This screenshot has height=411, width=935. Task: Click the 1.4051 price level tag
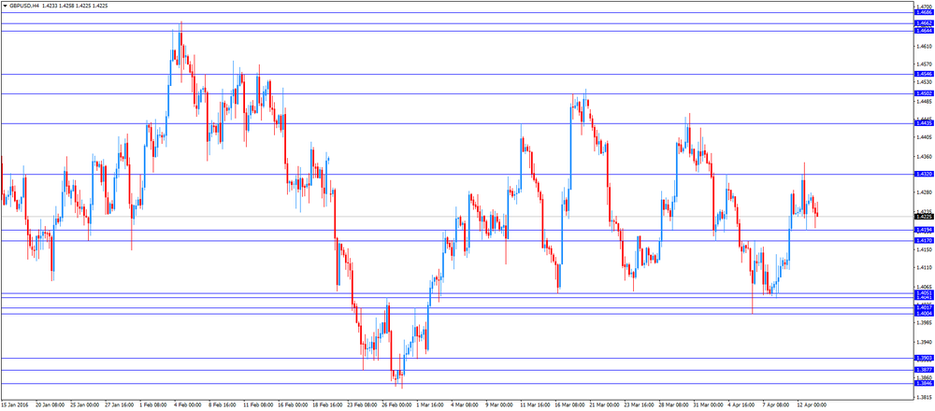[x=923, y=293]
